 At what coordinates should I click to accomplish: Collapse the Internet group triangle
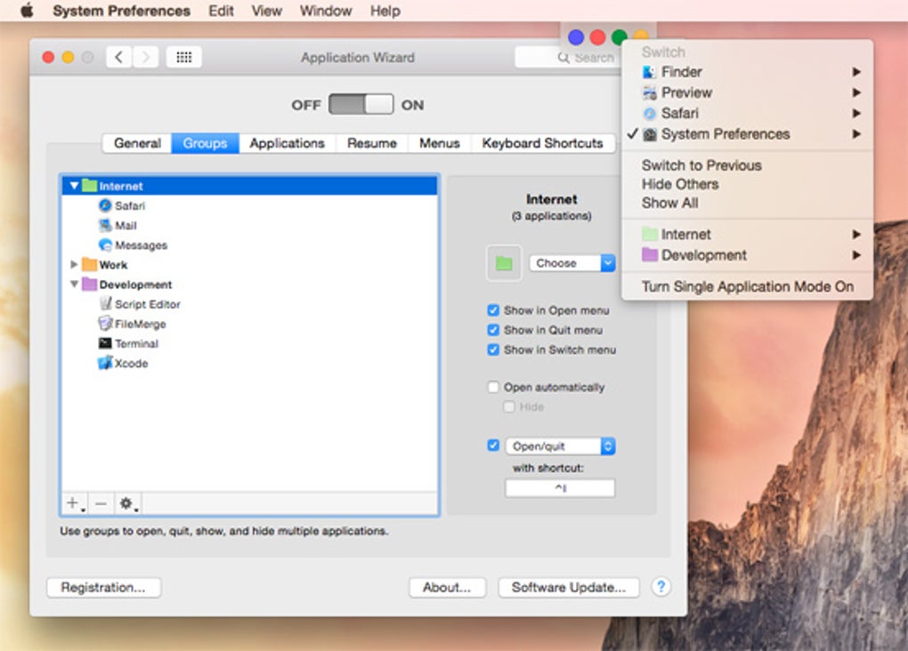point(74,186)
